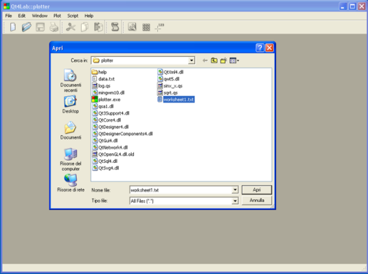
Task: Click the Copy toolbar icon
Action: (x=84, y=27)
